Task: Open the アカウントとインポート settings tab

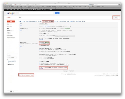Action: click(x=31, y=21)
